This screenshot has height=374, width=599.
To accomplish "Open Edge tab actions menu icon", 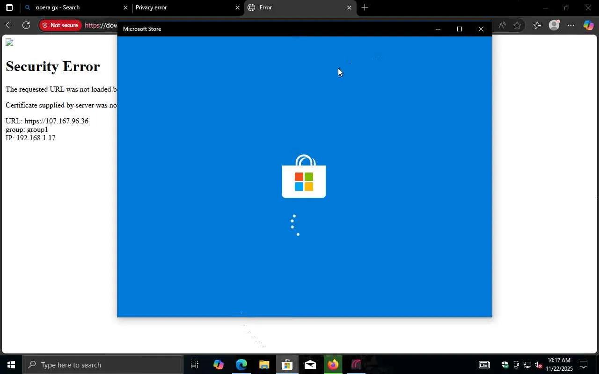I will [9, 7].
